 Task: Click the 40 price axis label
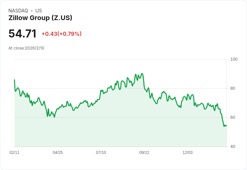233,147
